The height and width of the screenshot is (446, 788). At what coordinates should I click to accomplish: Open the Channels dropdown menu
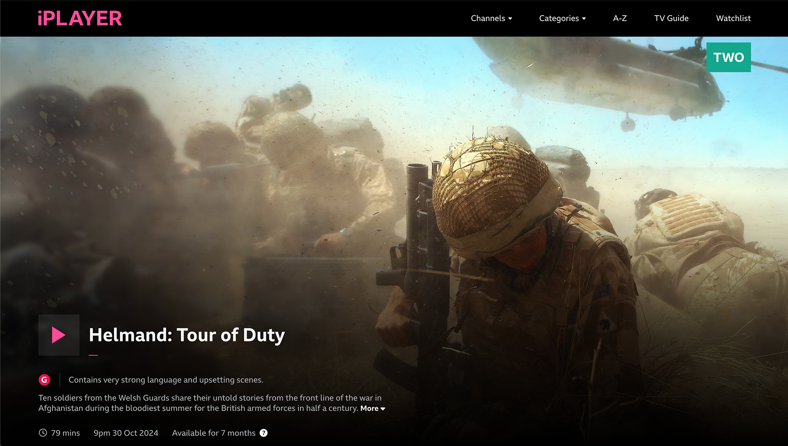(491, 18)
